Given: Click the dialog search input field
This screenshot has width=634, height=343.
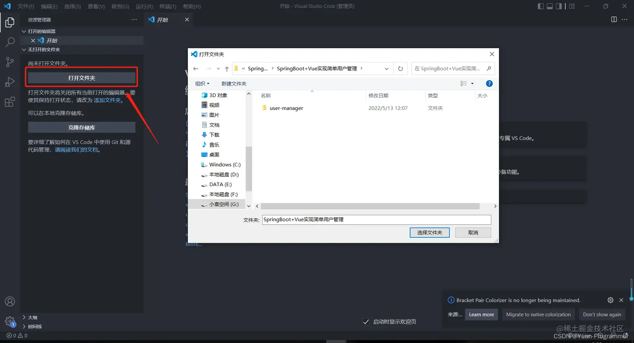Looking at the screenshot, I should [x=448, y=68].
